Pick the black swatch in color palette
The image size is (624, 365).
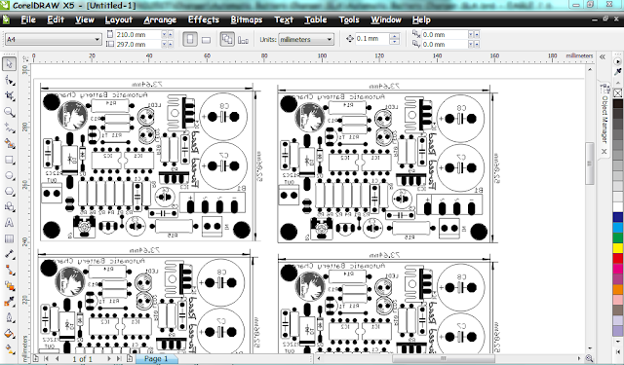click(x=617, y=104)
